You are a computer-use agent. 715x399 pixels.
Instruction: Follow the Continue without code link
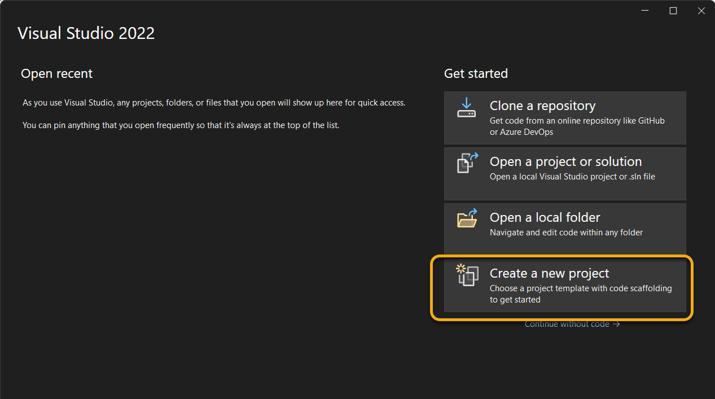tap(572, 324)
